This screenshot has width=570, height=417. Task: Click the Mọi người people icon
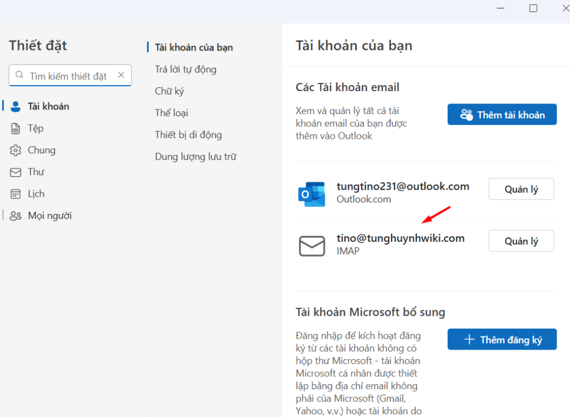16,216
